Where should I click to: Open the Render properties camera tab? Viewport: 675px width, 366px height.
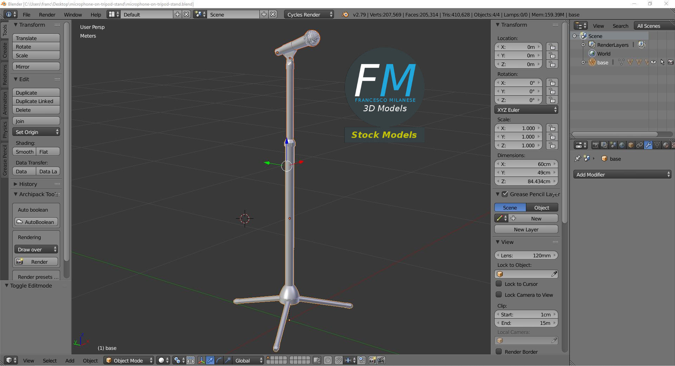pos(596,145)
